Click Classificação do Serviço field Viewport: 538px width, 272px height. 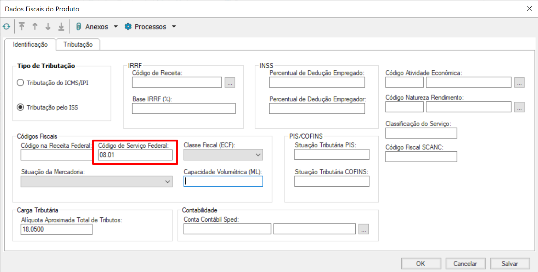(x=421, y=133)
